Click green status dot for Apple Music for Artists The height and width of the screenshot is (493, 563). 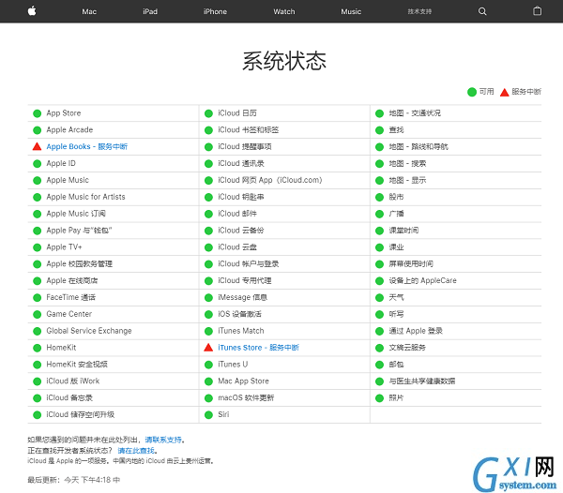coord(37,197)
